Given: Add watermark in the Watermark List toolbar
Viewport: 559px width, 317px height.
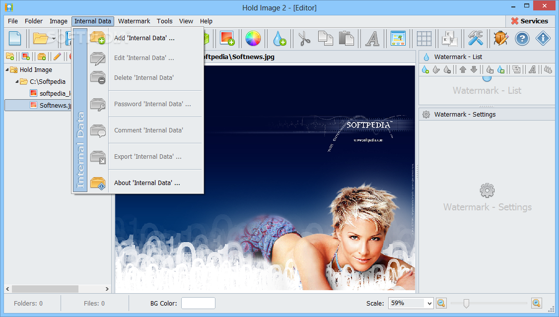Looking at the screenshot, I should (425, 70).
